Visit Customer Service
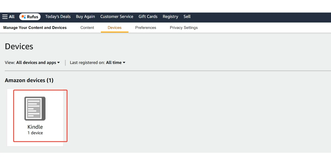Viewport: 331px width, 165px height. tap(117, 17)
